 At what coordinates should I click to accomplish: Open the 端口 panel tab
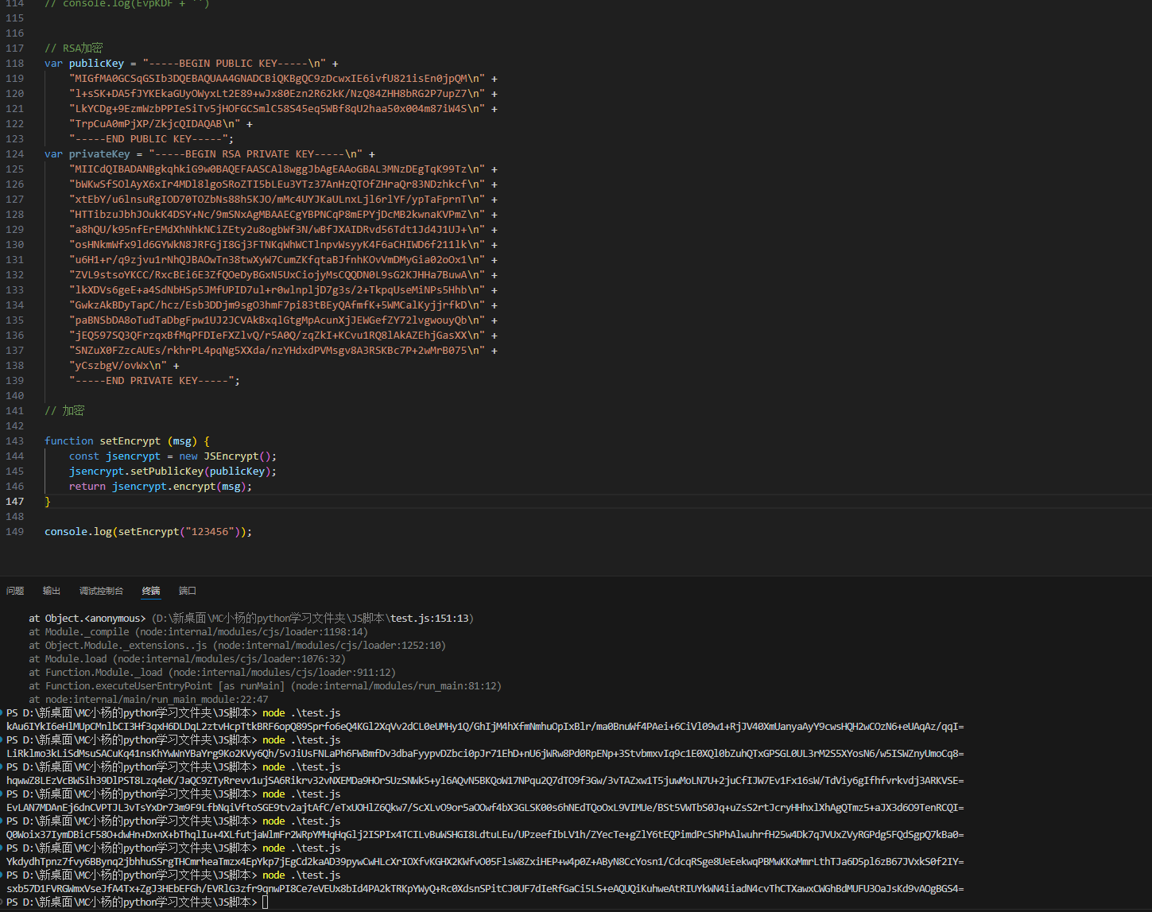(188, 591)
